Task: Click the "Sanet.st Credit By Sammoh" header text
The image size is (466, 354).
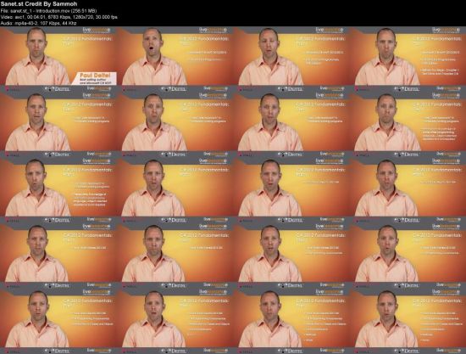Action: [x=39, y=4]
